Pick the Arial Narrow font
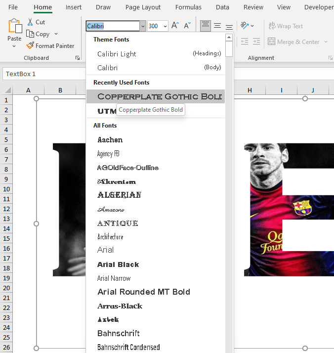Screen dimensions: 334x353 (156, 278)
